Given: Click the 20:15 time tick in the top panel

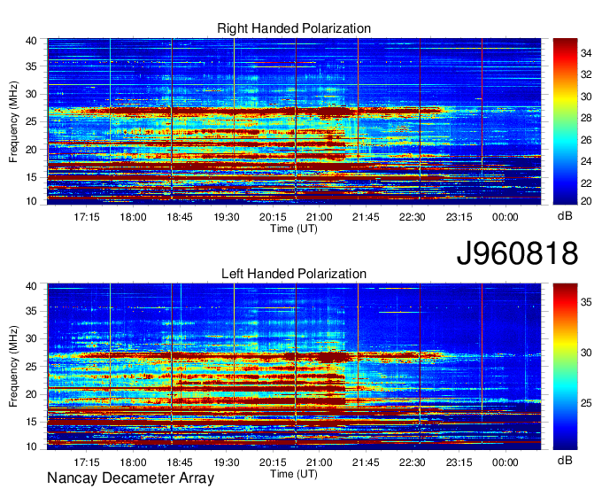Looking at the screenshot, I should click(x=273, y=217).
